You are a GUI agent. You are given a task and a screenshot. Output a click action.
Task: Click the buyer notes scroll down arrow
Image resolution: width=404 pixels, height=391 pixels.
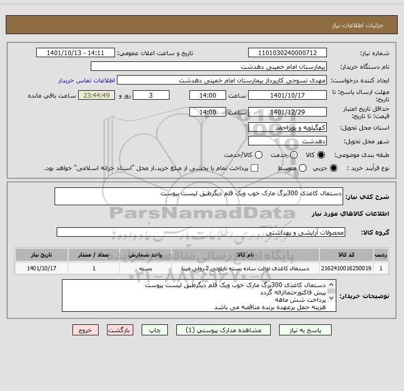(x=332, y=298)
